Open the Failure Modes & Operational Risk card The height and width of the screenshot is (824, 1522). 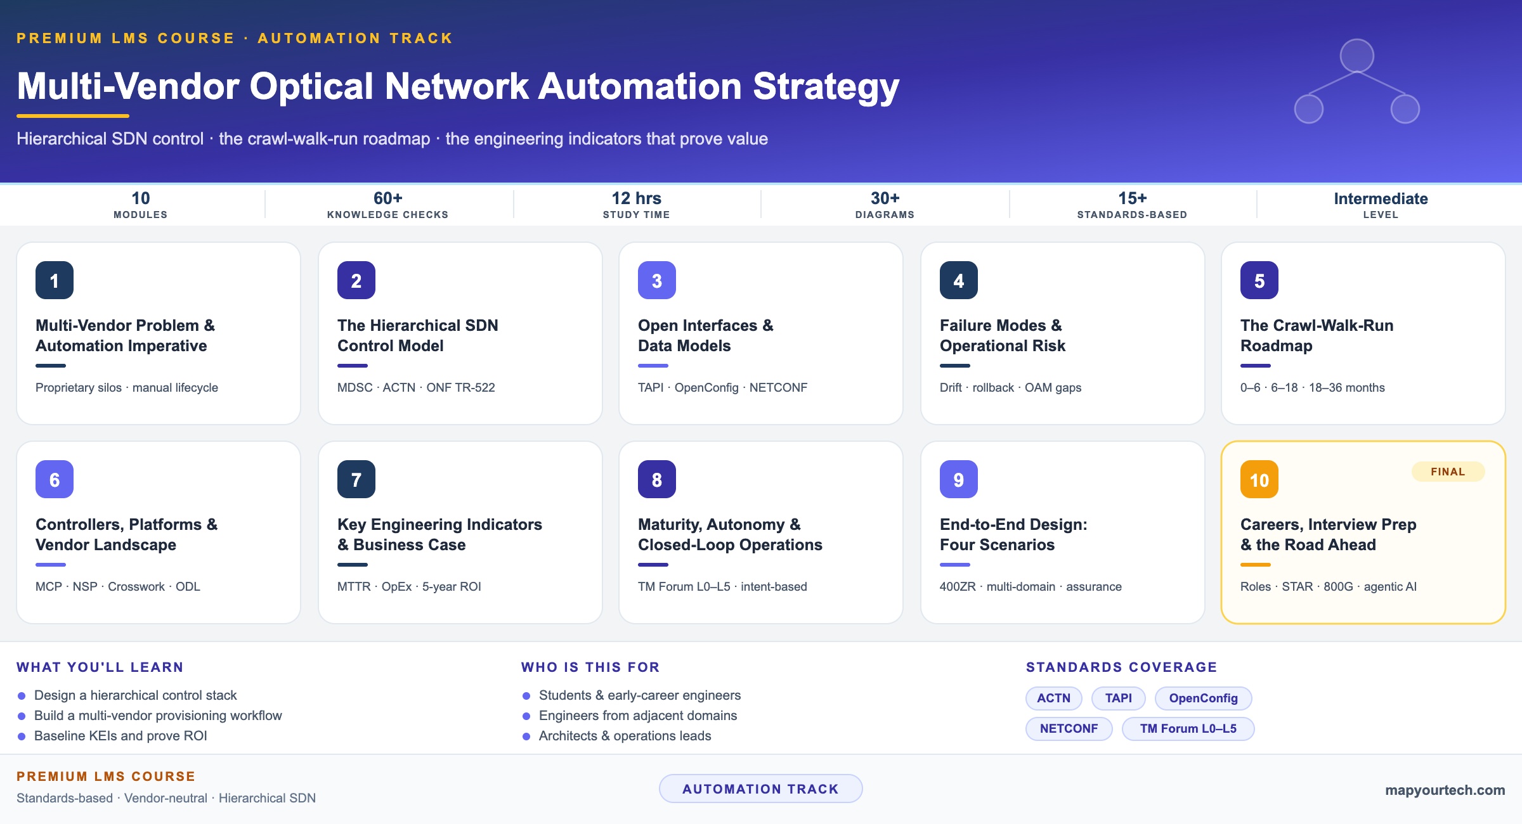1062,333
